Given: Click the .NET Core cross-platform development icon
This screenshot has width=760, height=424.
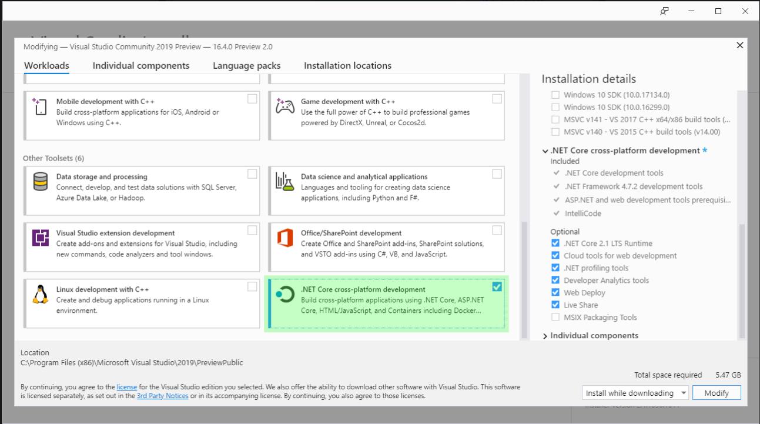Looking at the screenshot, I should pos(285,294).
